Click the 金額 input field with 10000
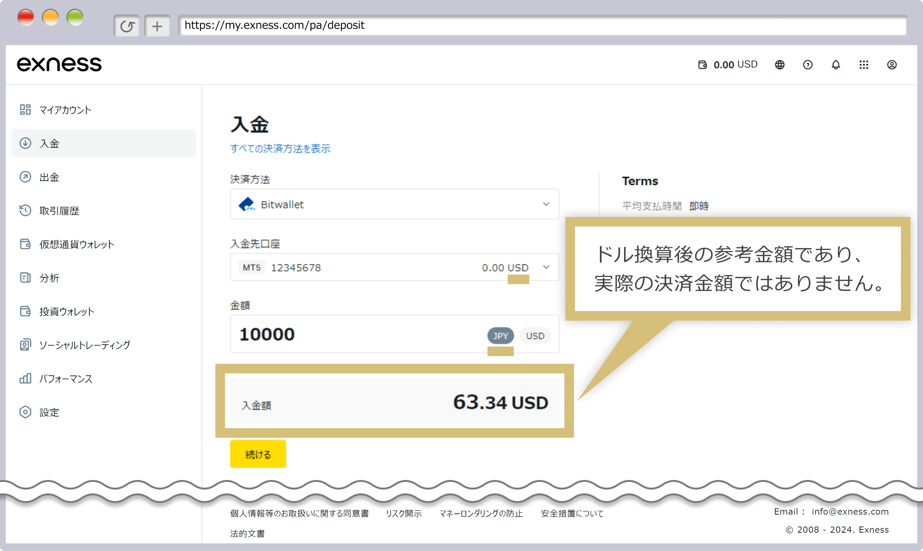The image size is (923, 551). [395, 334]
